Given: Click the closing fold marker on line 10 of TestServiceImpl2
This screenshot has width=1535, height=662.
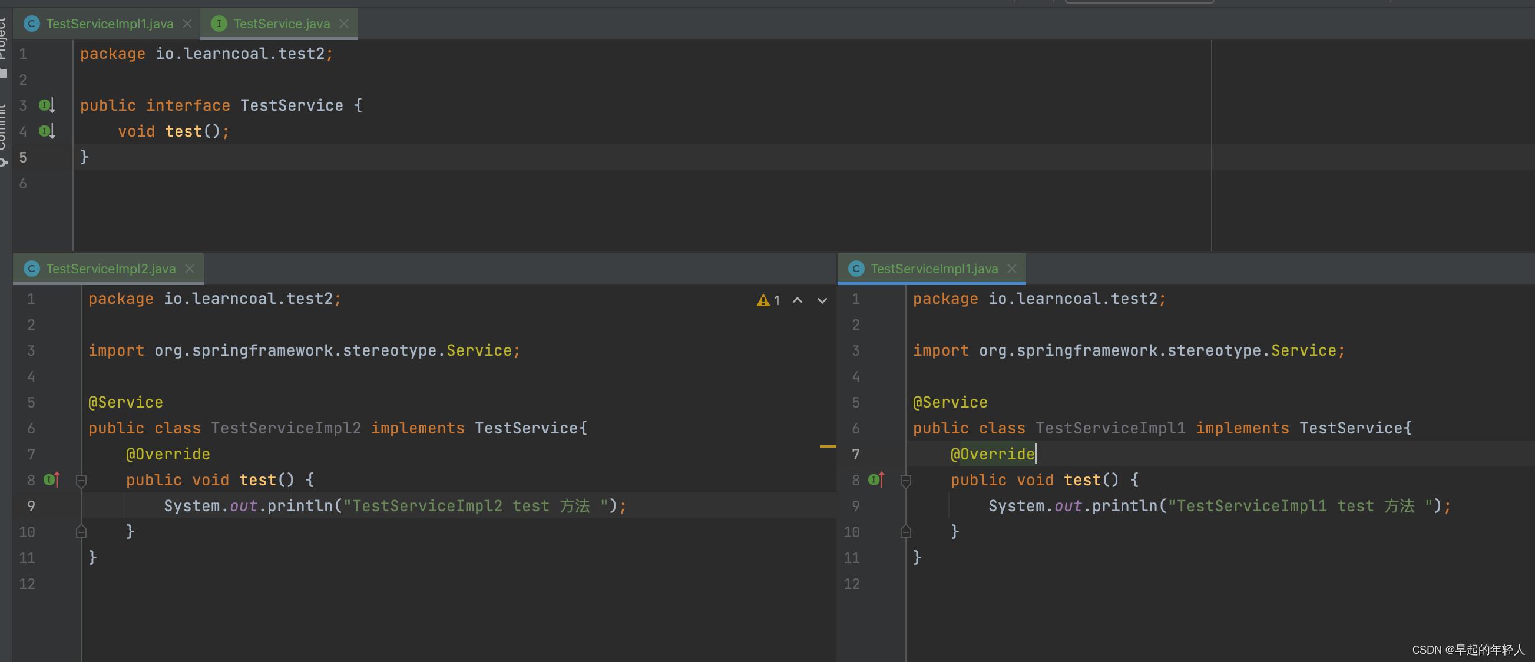Looking at the screenshot, I should click(82, 531).
